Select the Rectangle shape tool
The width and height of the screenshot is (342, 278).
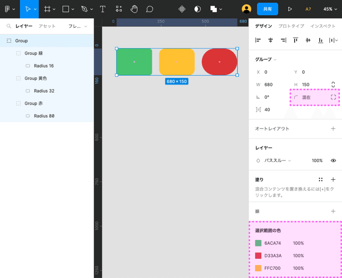pos(66,9)
